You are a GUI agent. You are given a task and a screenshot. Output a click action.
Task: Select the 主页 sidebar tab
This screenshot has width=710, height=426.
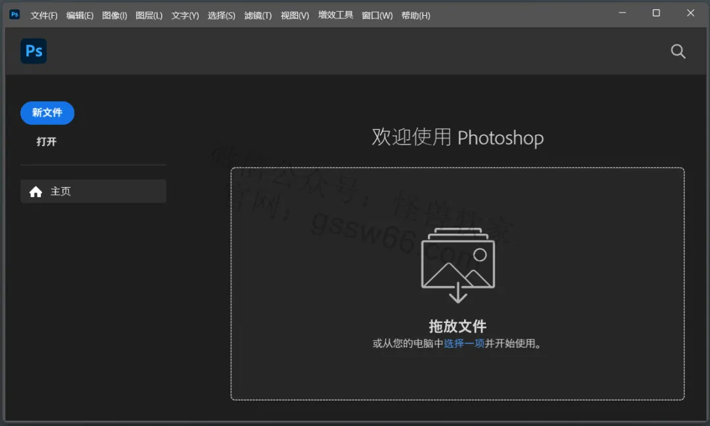(x=93, y=191)
